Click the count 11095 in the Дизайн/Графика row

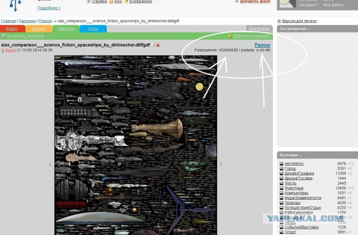[x=341, y=173]
